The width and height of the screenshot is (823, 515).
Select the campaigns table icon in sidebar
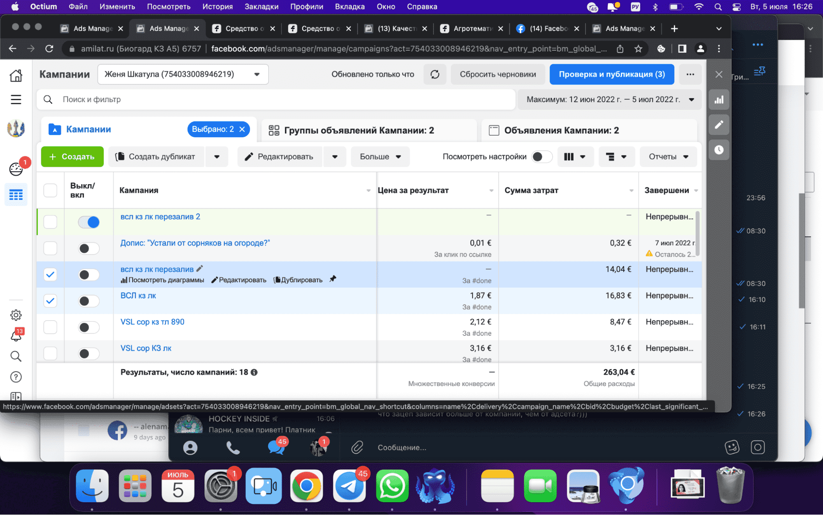point(16,194)
